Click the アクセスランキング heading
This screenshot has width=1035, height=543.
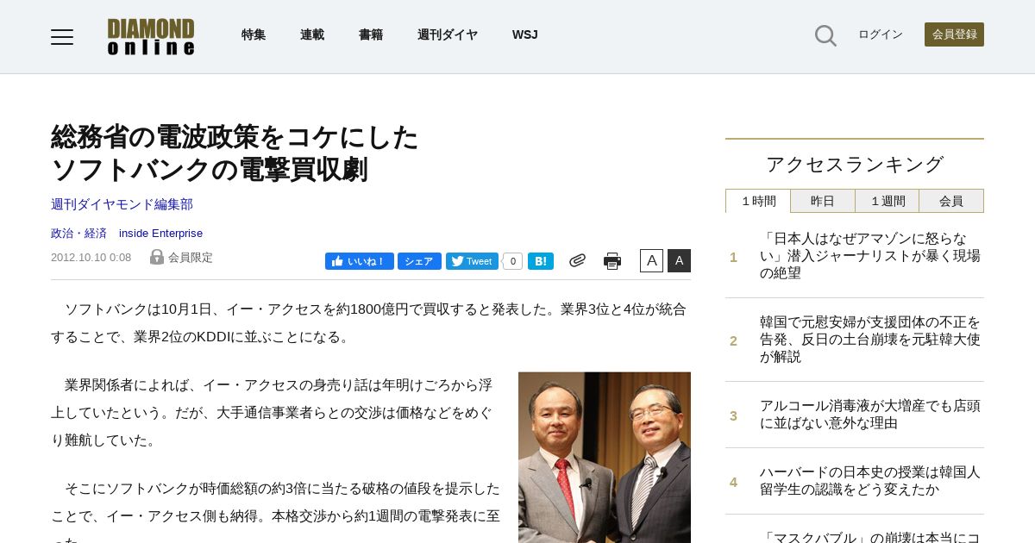tap(855, 164)
